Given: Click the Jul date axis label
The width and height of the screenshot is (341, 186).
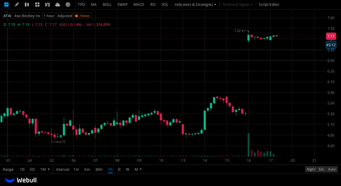Looking at the screenshot, I should pyautogui.click(x=30, y=160).
